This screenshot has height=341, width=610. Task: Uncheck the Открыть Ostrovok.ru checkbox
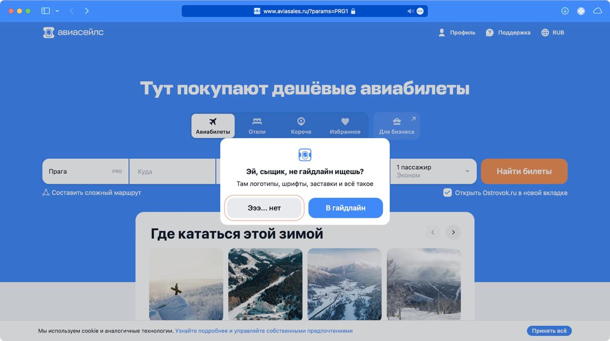447,192
